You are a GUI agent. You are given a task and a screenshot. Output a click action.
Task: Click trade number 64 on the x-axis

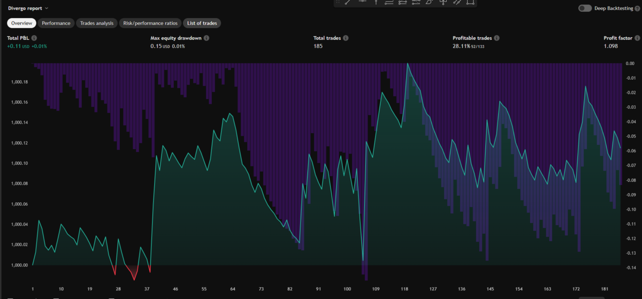pyautogui.click(x=233, y=289)
